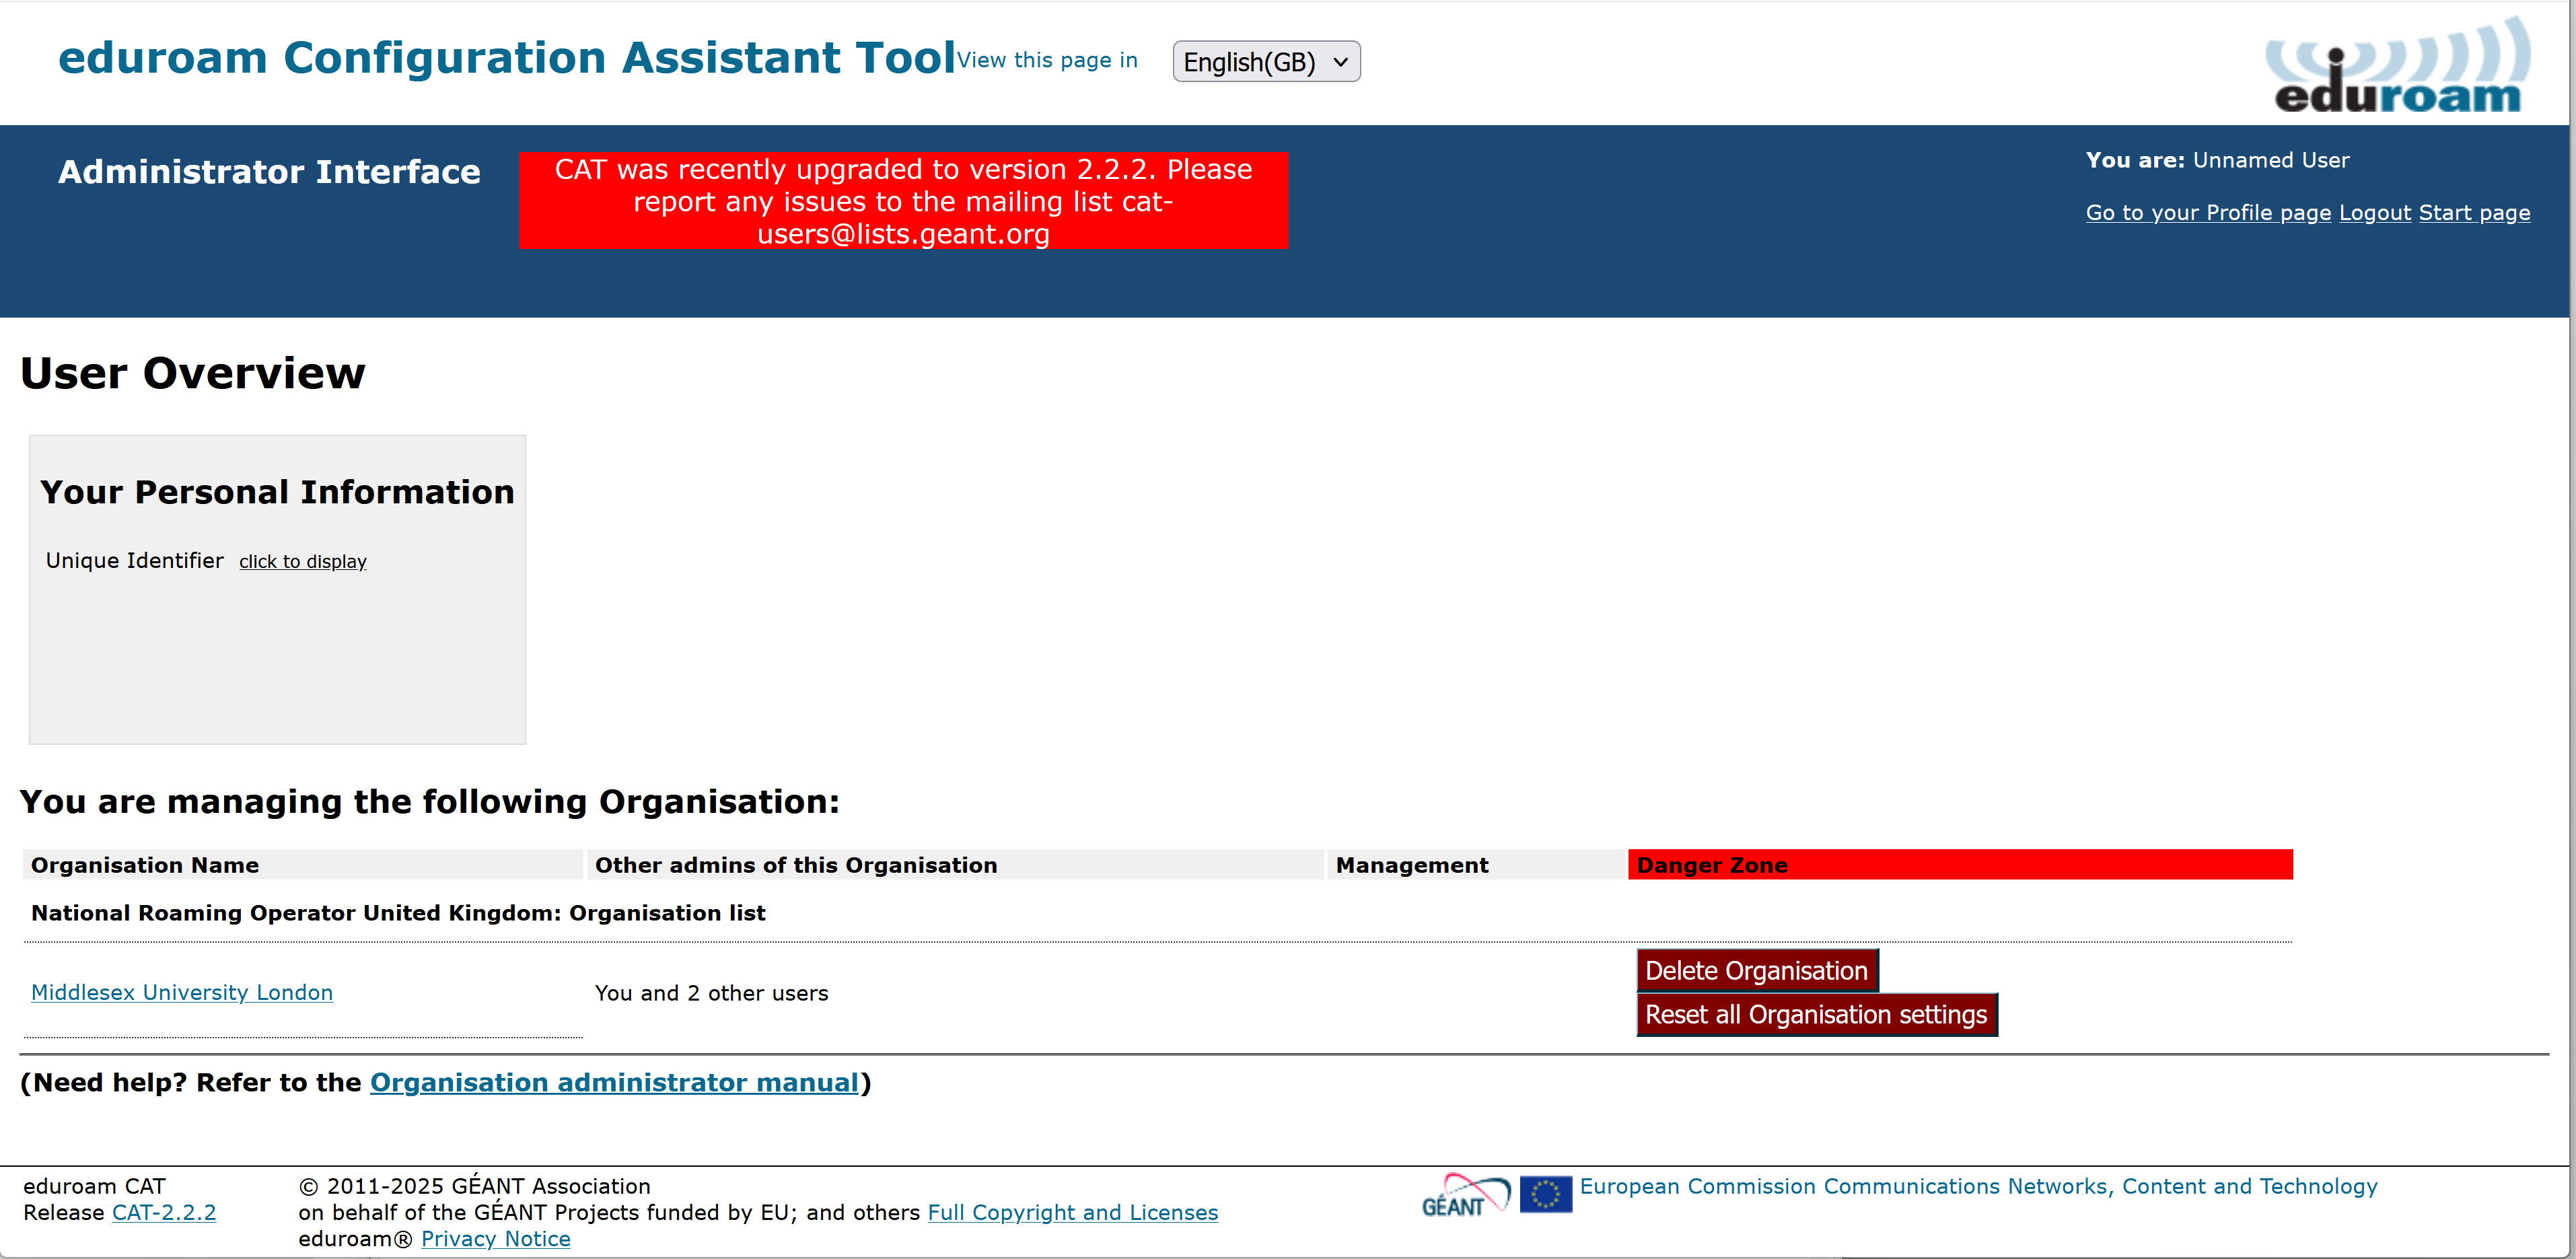Click 'click to display' unique identifier
2576x1259 pixels.
tap(303, 562)
